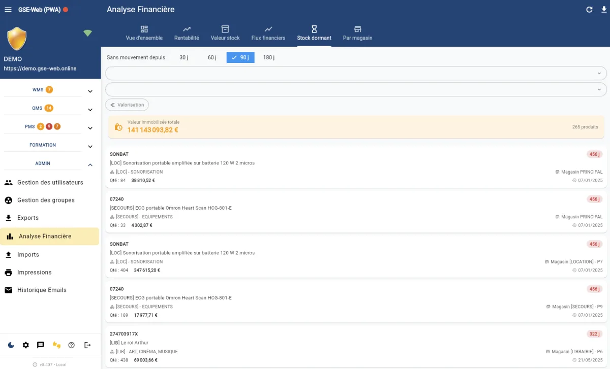Click the download icon in the header
This screenshot has height=369, width=610.
click(x=604, y=9)
